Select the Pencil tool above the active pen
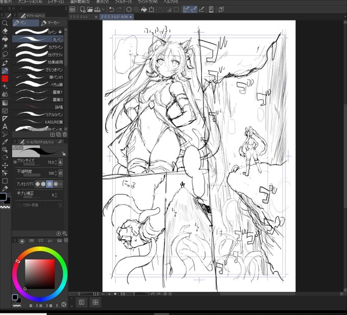The image size is (347, 315). [x=5, y=63]
